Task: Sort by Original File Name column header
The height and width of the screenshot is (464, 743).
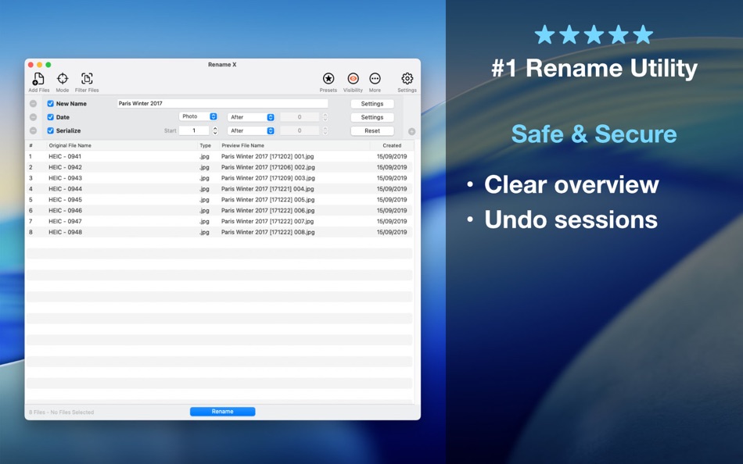Action: pos(70,145)
